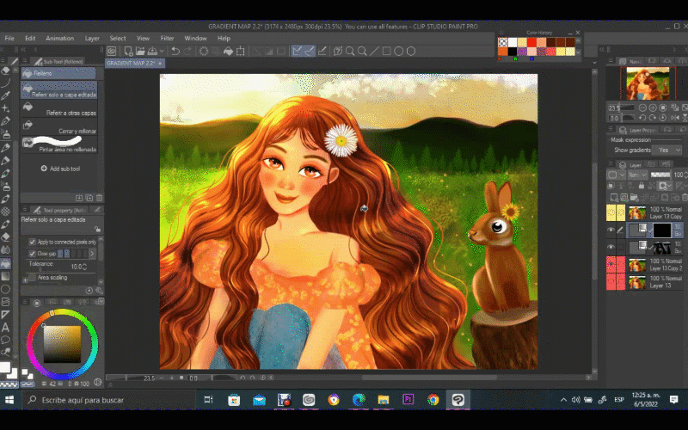688x430 pixels.
Task: Click the Redo arrow in the command bar
Action: [187, 51]
